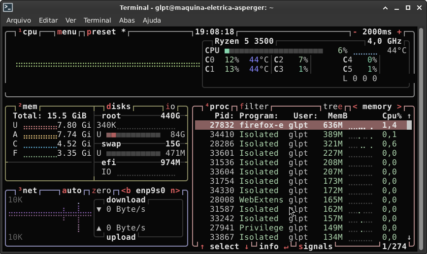
Task: Select Isolated process with Pid 31754
Action: click(301, 181)
